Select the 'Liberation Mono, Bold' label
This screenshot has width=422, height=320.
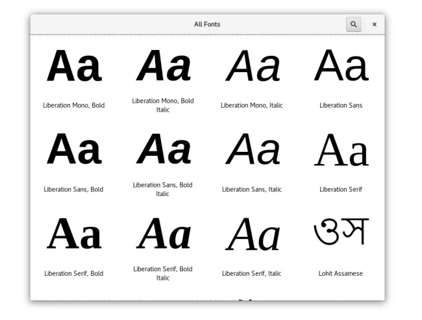point(74,105)
